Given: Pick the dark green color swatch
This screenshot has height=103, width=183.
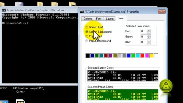Looking at the screenshot, I should coord(97,56).
